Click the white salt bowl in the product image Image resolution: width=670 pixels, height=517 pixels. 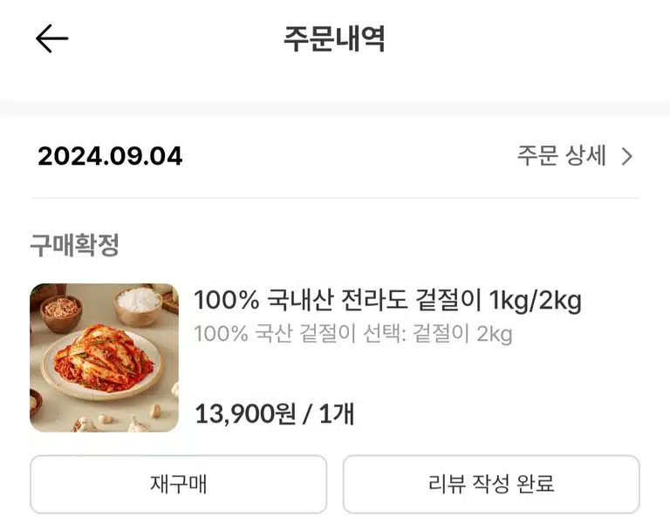[139, 305]
